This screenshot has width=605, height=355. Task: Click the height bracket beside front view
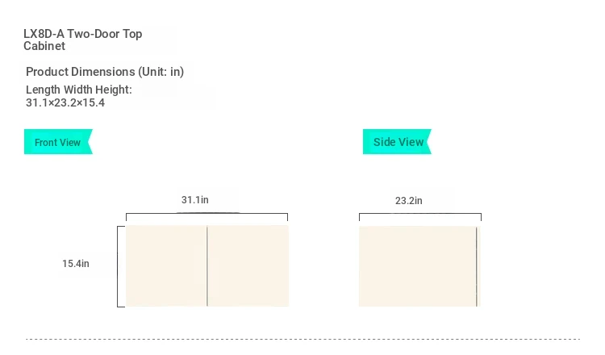tap(121, 266)
